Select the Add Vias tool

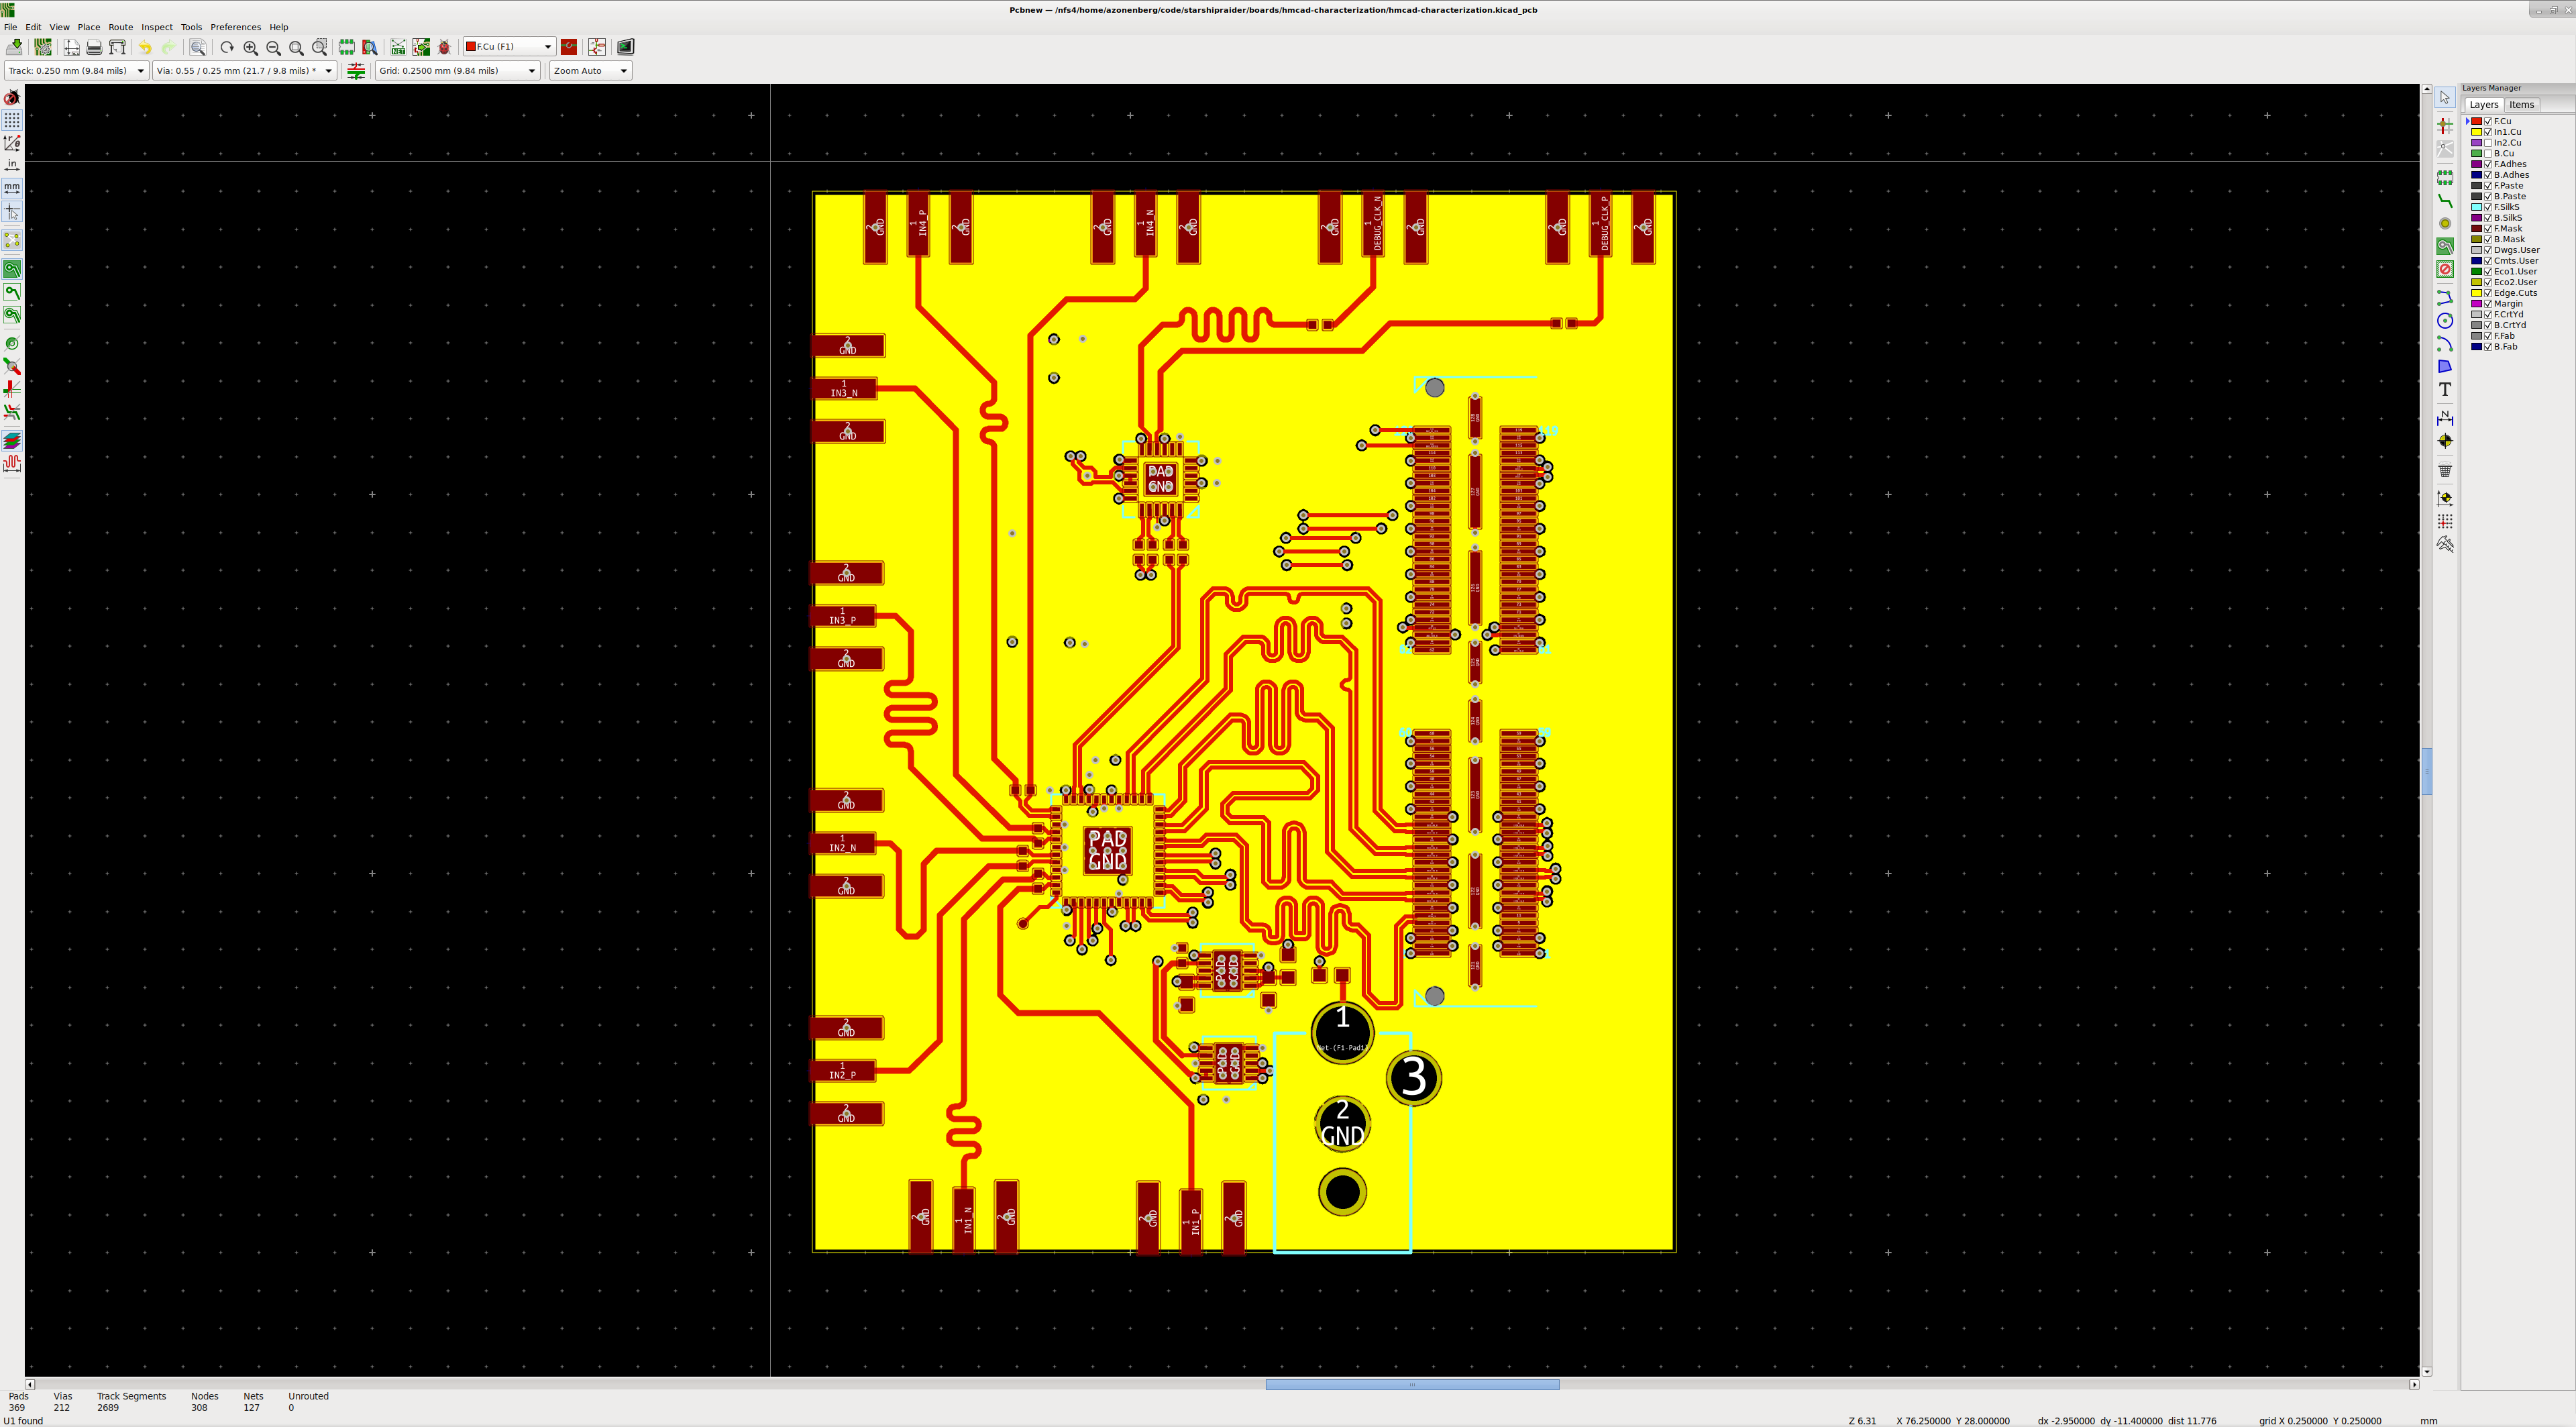coord(2445,224)
